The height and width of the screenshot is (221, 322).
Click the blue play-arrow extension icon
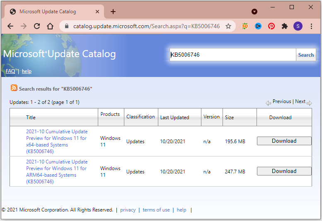click(258, 26)
